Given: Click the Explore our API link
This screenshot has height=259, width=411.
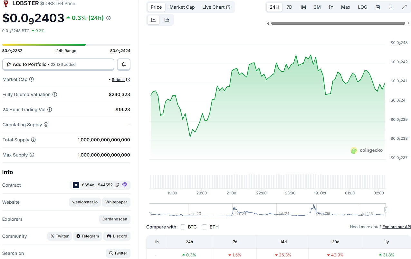Looking at the screenshot, I should click(x=397, y=227).
